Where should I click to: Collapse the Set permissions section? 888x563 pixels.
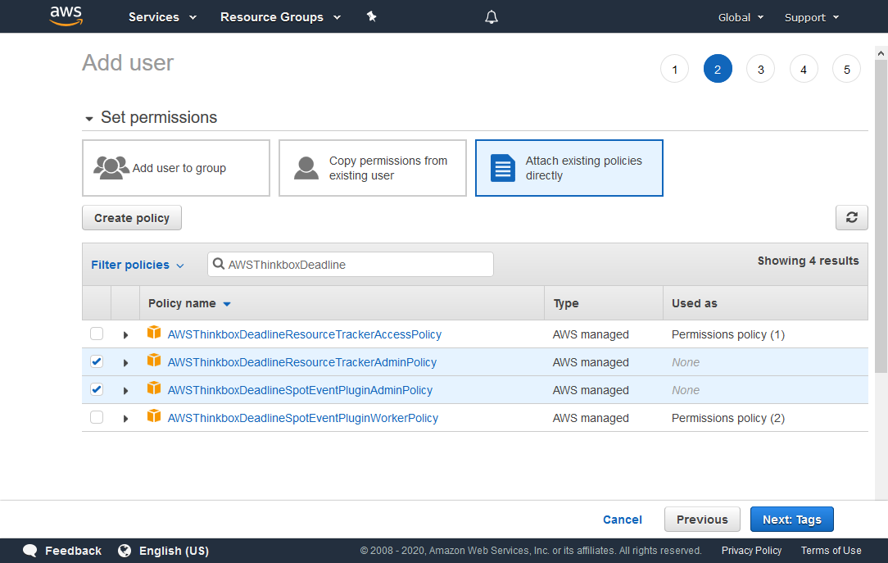89,118
